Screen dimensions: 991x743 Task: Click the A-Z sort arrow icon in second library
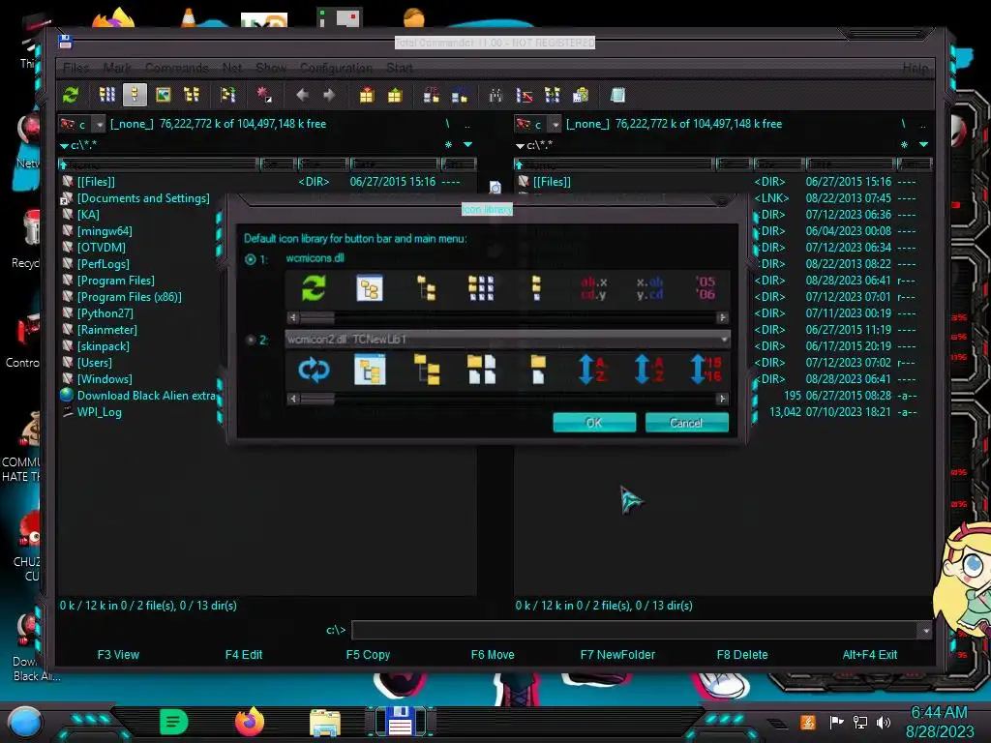click(x=593, y=370)
